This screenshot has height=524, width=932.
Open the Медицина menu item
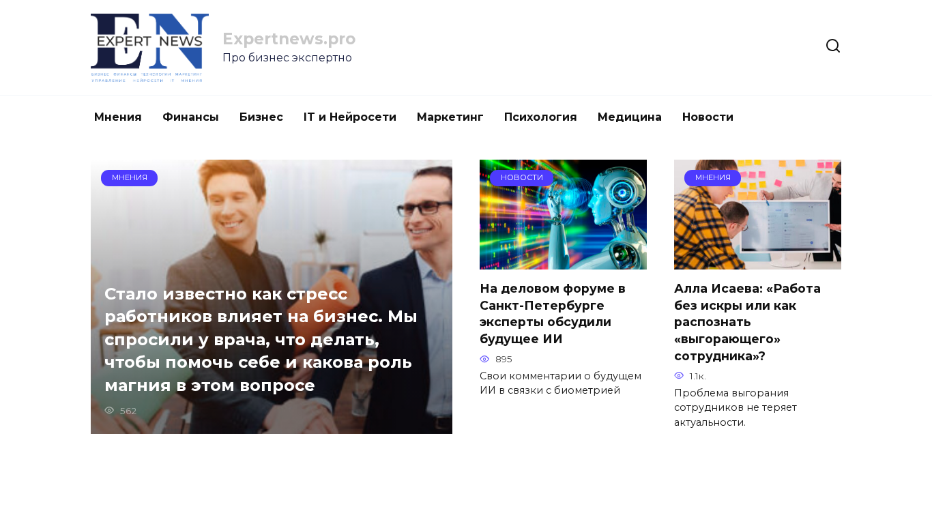(x=630, y=117)
